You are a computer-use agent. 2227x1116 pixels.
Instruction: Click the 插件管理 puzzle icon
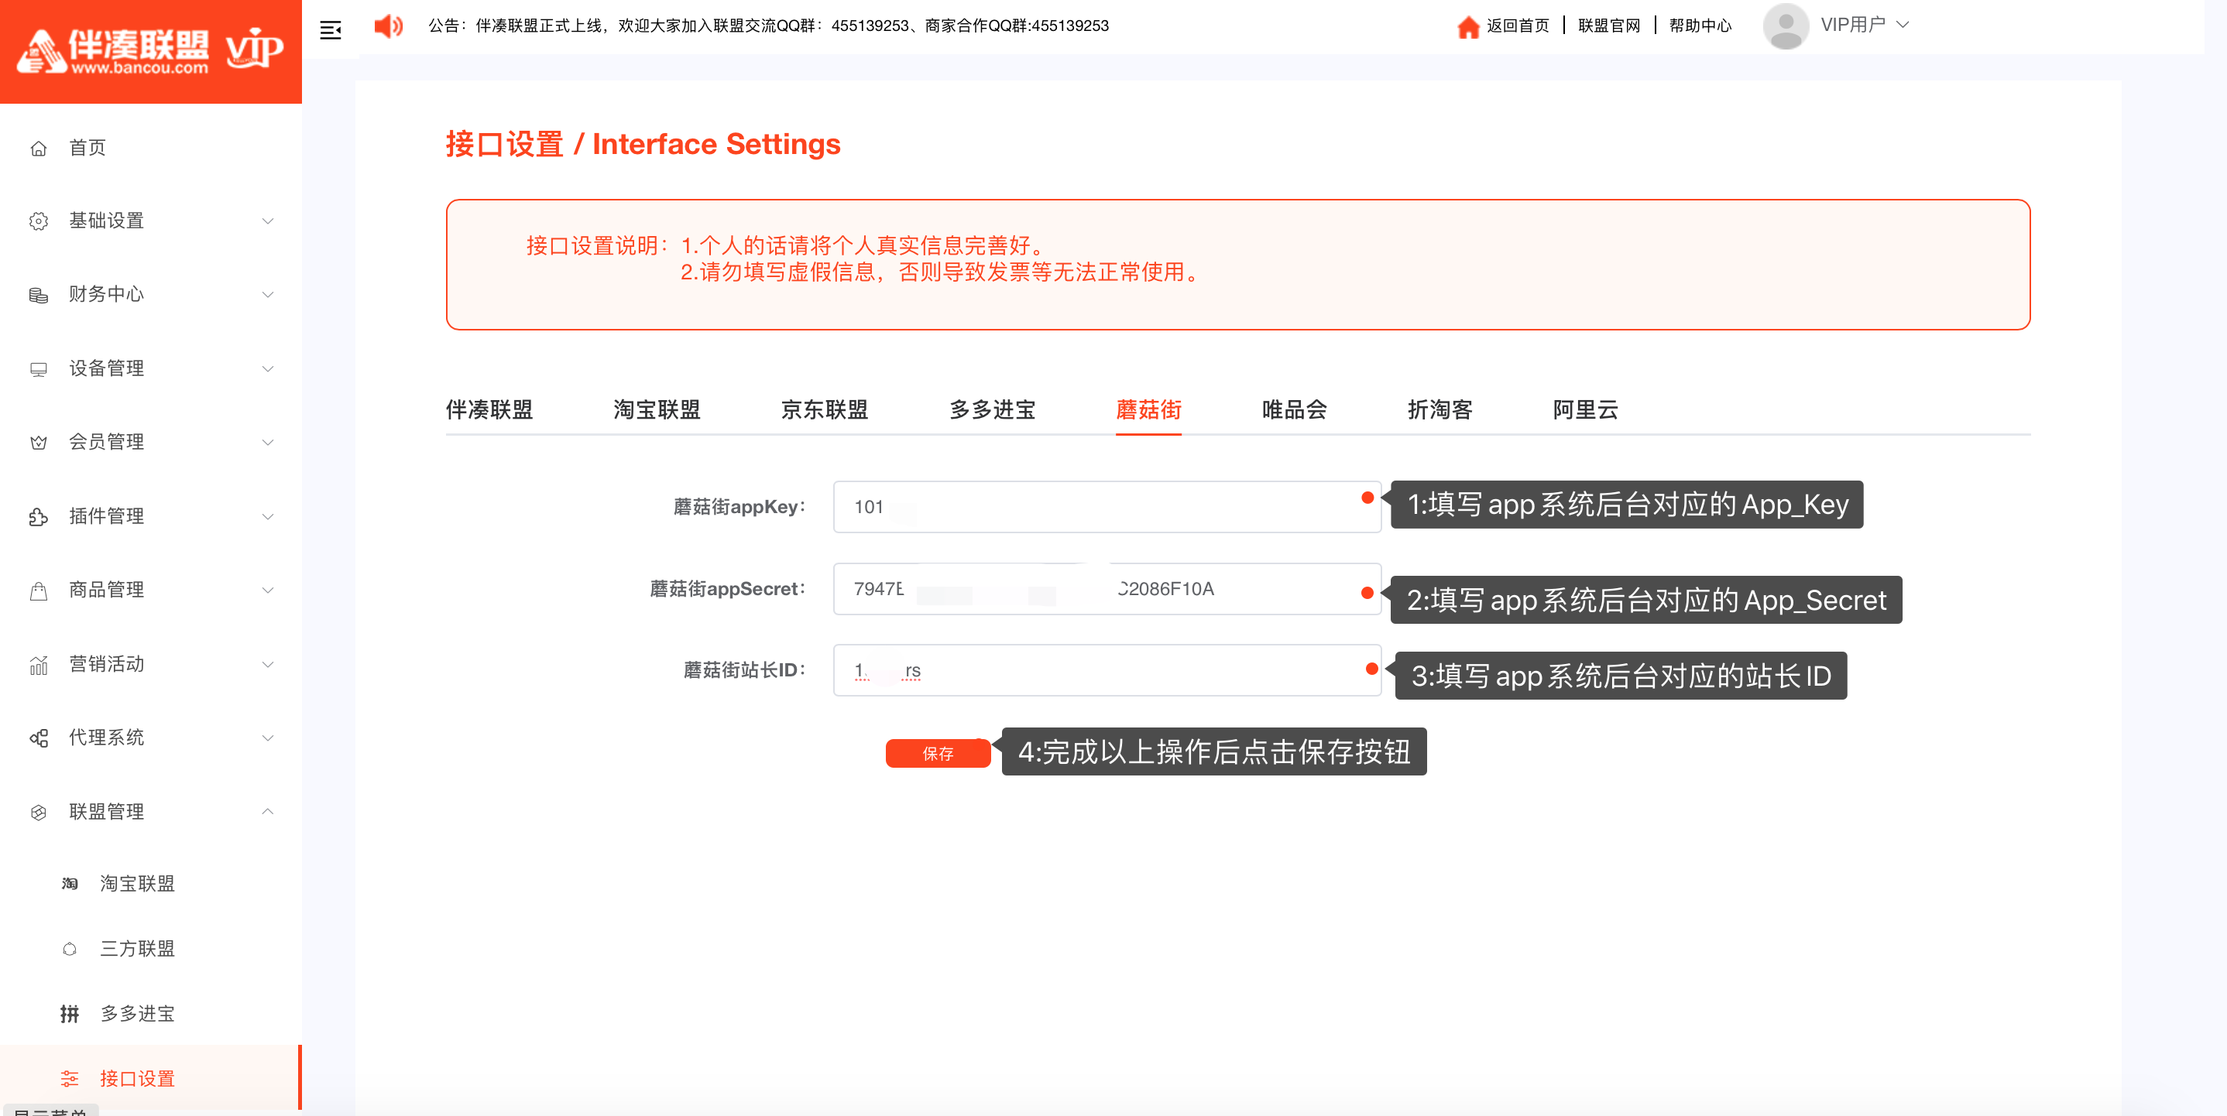[38, 516]
